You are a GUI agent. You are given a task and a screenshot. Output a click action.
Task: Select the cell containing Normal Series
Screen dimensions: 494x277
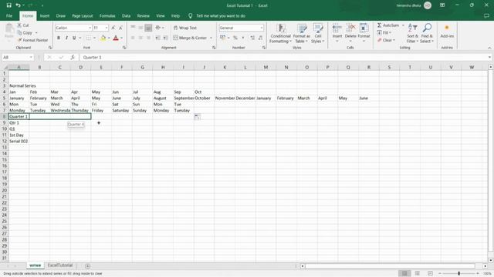click(19, 85)
